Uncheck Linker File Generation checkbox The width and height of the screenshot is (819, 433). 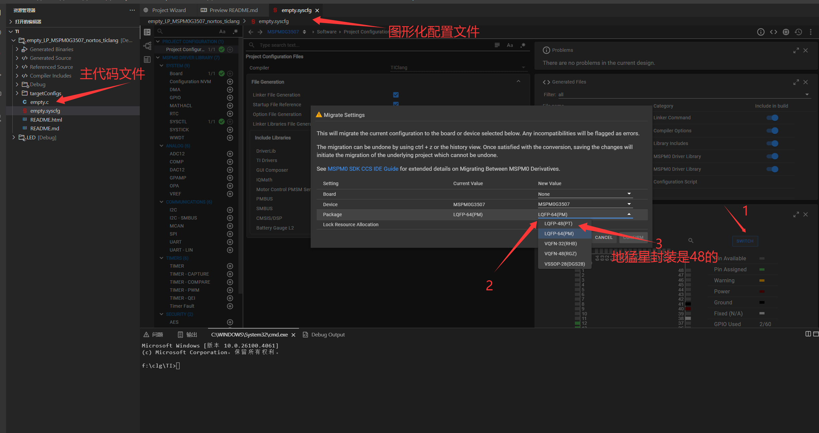tap(396, 95)
